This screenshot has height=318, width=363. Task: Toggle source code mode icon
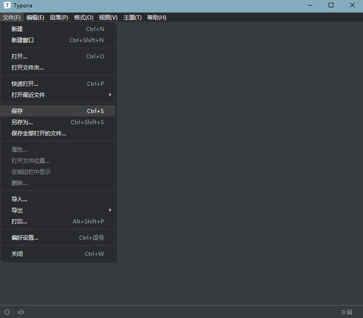[x=21, y=312]
